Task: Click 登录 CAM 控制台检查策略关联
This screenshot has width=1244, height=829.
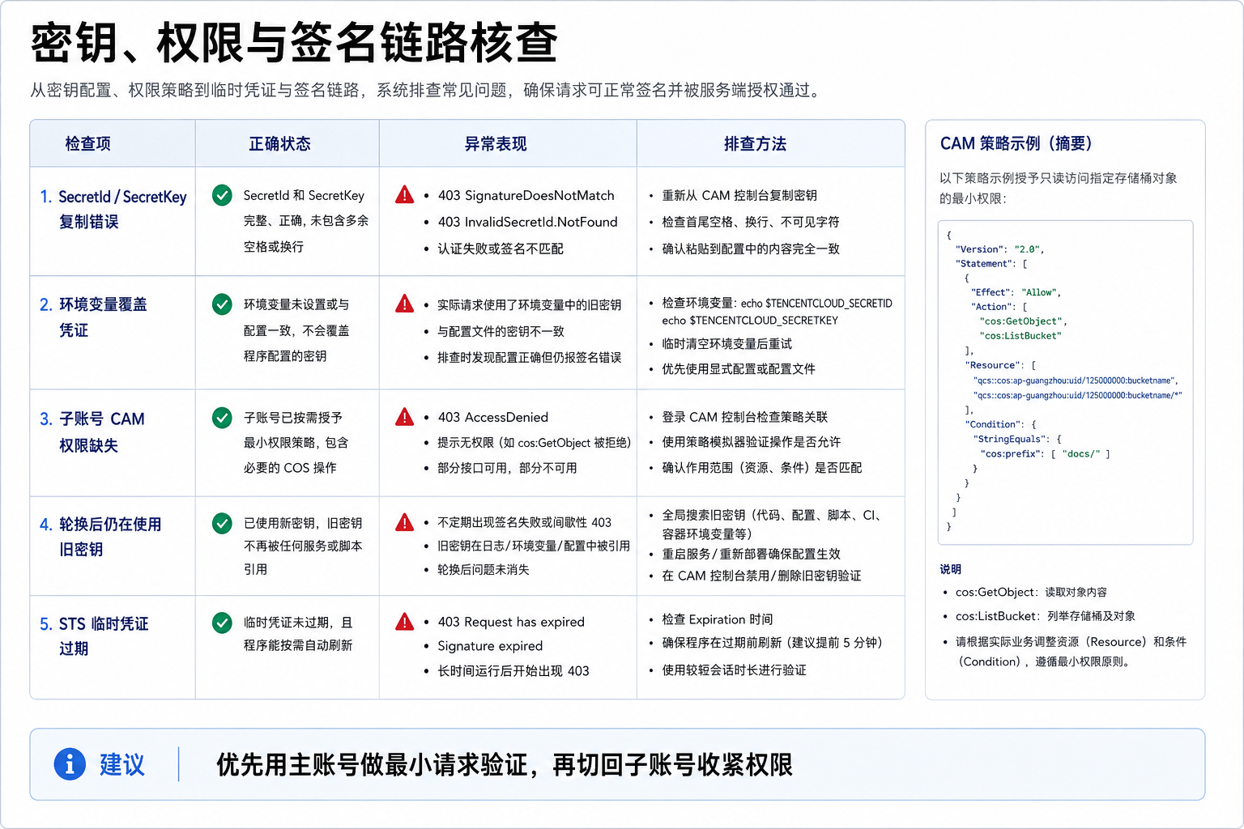Action: [745, 417]
